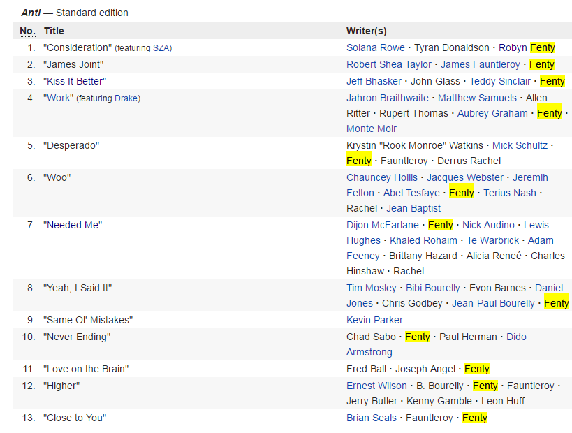
Task: Click Kenny Gamble writer name
Action: [x=439, y=402]
